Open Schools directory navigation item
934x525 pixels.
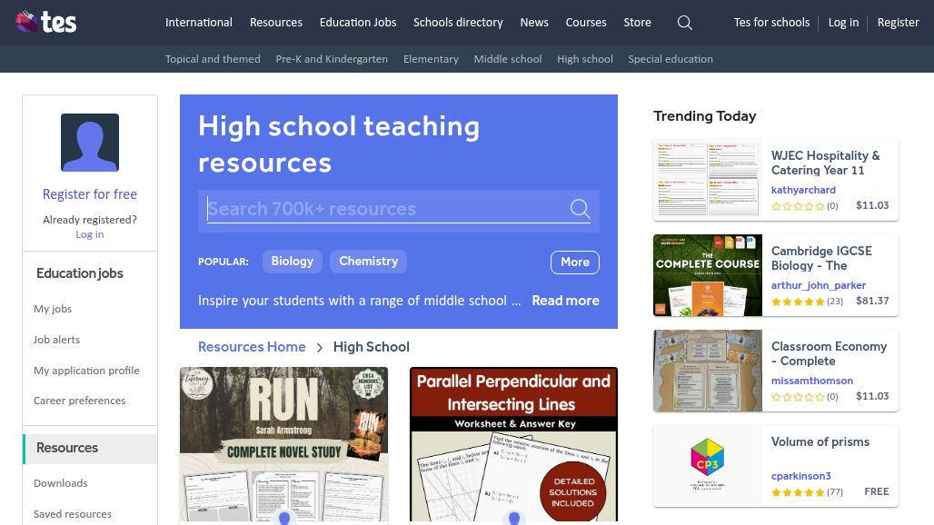[458, 23]
